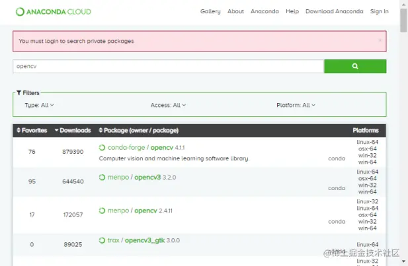Sort by Package owner/package column
The width and height of the screenshot is (408, 266).
[139, 131]
